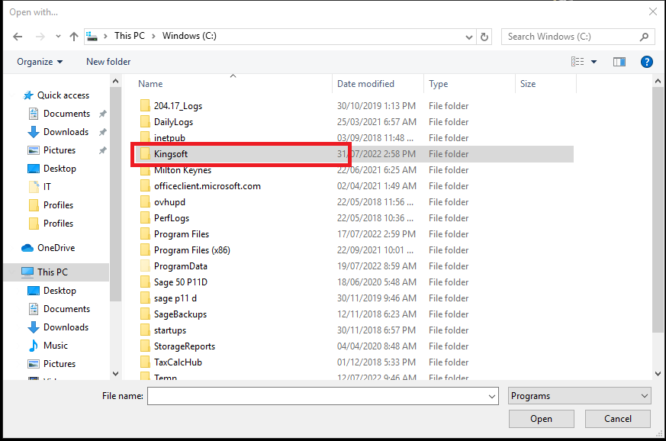Toggle the preview pane

[619, 62]
